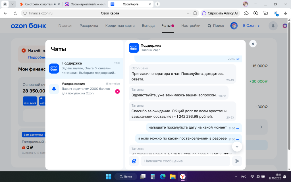Open the Поддержка chat in list
The width and height of the screenshot is (291, 182).
[x=84, y=68]
